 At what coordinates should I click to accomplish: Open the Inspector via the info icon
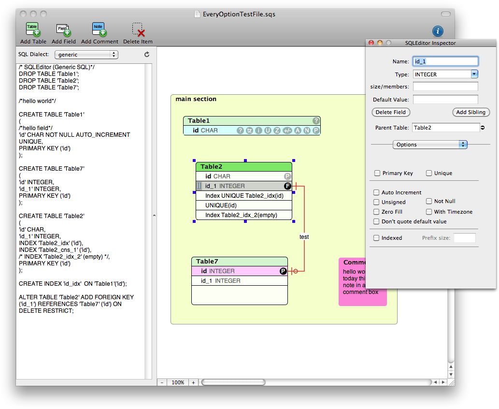(438, 31)
